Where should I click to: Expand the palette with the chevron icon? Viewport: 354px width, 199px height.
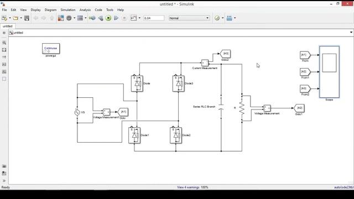4,181
